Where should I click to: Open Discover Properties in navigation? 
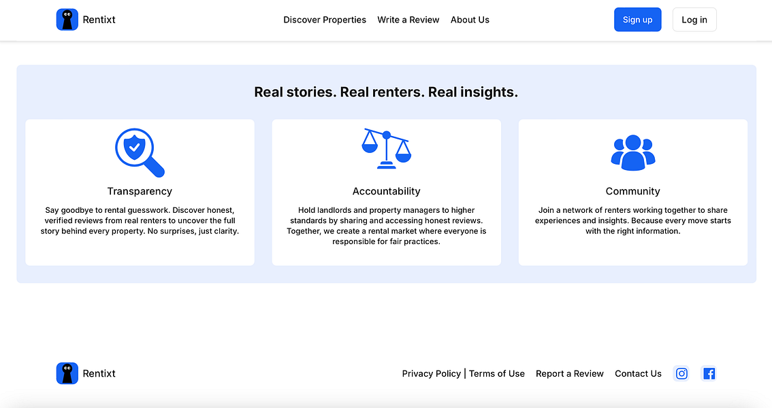click(x=325, y=20)
